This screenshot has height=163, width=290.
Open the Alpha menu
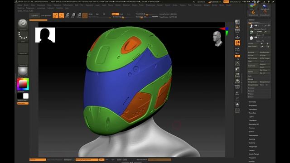19,5
